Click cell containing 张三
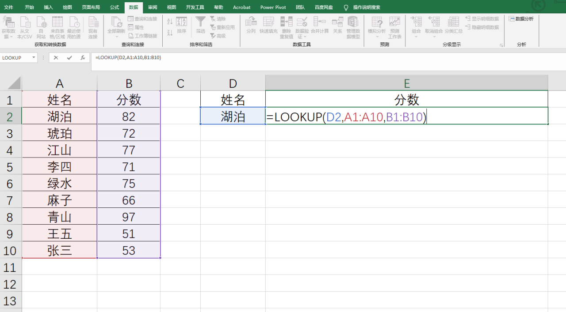 coord(60,251)
